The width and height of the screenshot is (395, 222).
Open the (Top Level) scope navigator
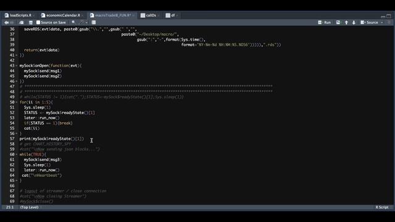point(30,207)
